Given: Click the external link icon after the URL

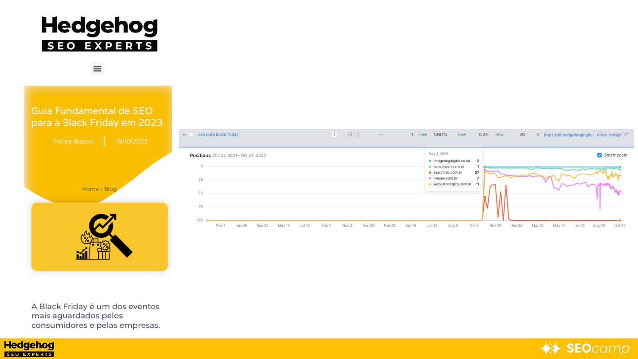Looking at the screenshot, I should pos(626,134).
